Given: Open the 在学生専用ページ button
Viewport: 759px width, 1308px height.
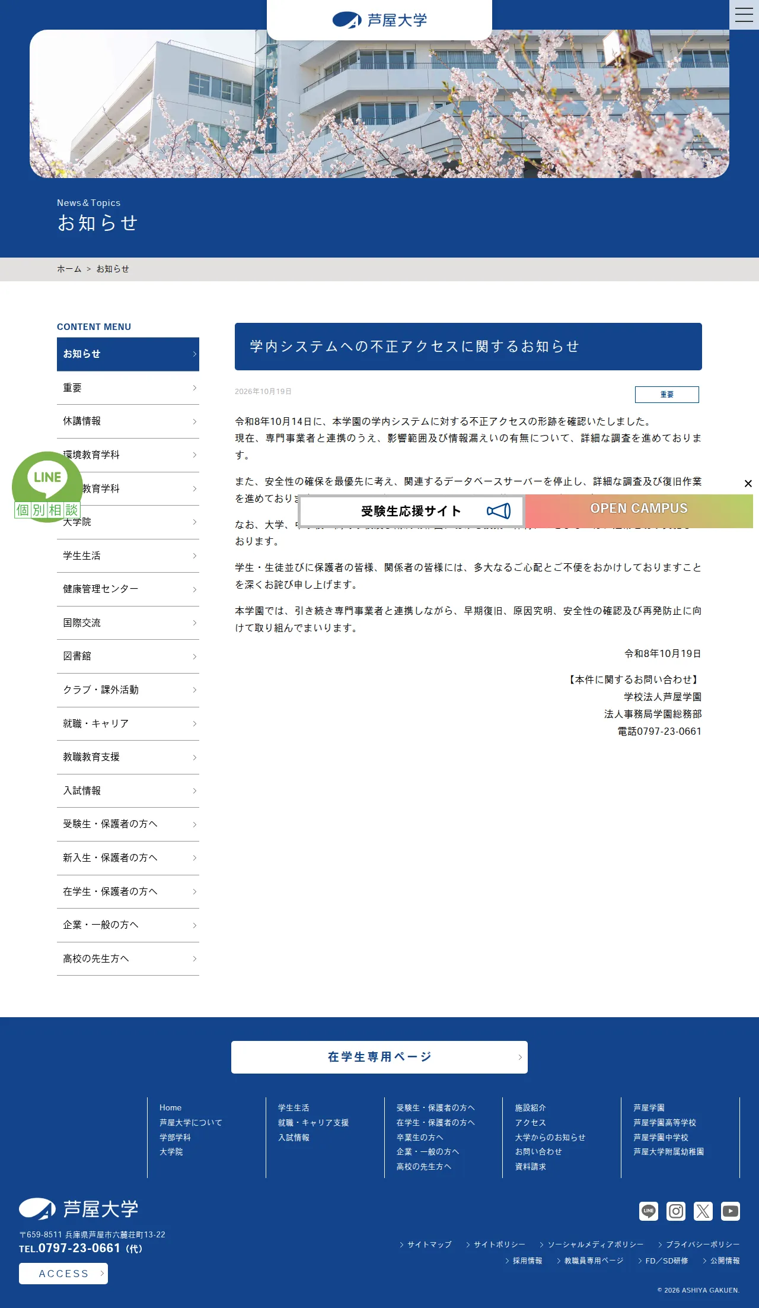Looking at the screenshot, I should tap(379, 1057).
